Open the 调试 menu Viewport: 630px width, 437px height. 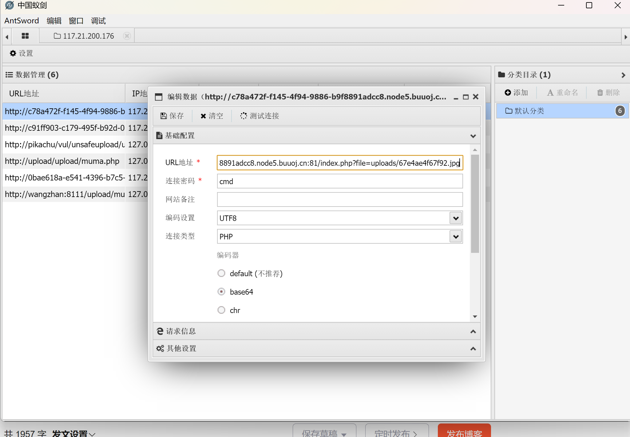pos(98,21)
